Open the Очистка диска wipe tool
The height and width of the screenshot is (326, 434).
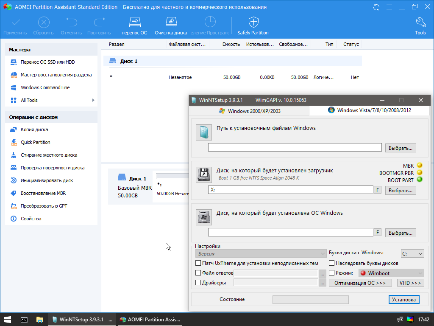click(171, 26)
